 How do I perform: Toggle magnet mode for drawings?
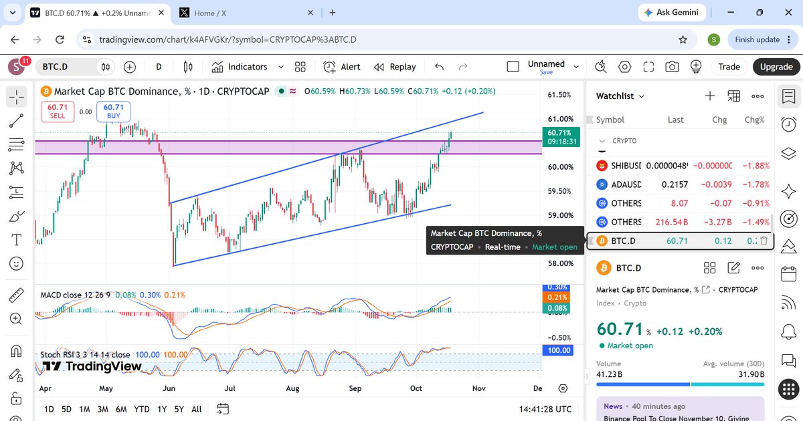pyautogui.click(x=17, y=351)
